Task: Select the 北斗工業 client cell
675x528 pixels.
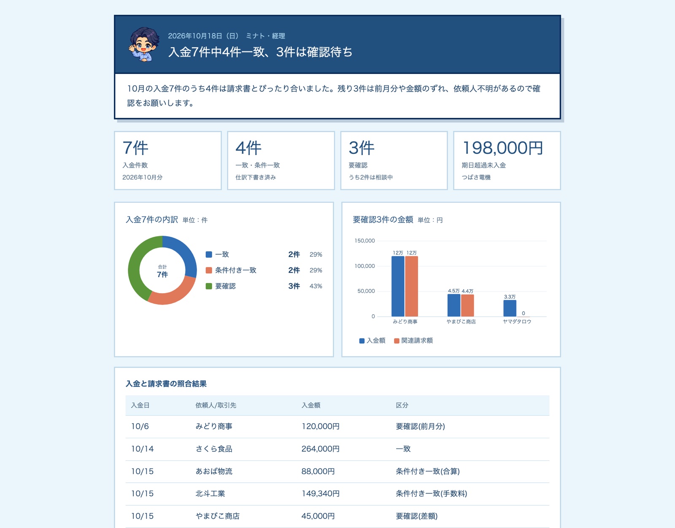Action: [x=210, y=494]
